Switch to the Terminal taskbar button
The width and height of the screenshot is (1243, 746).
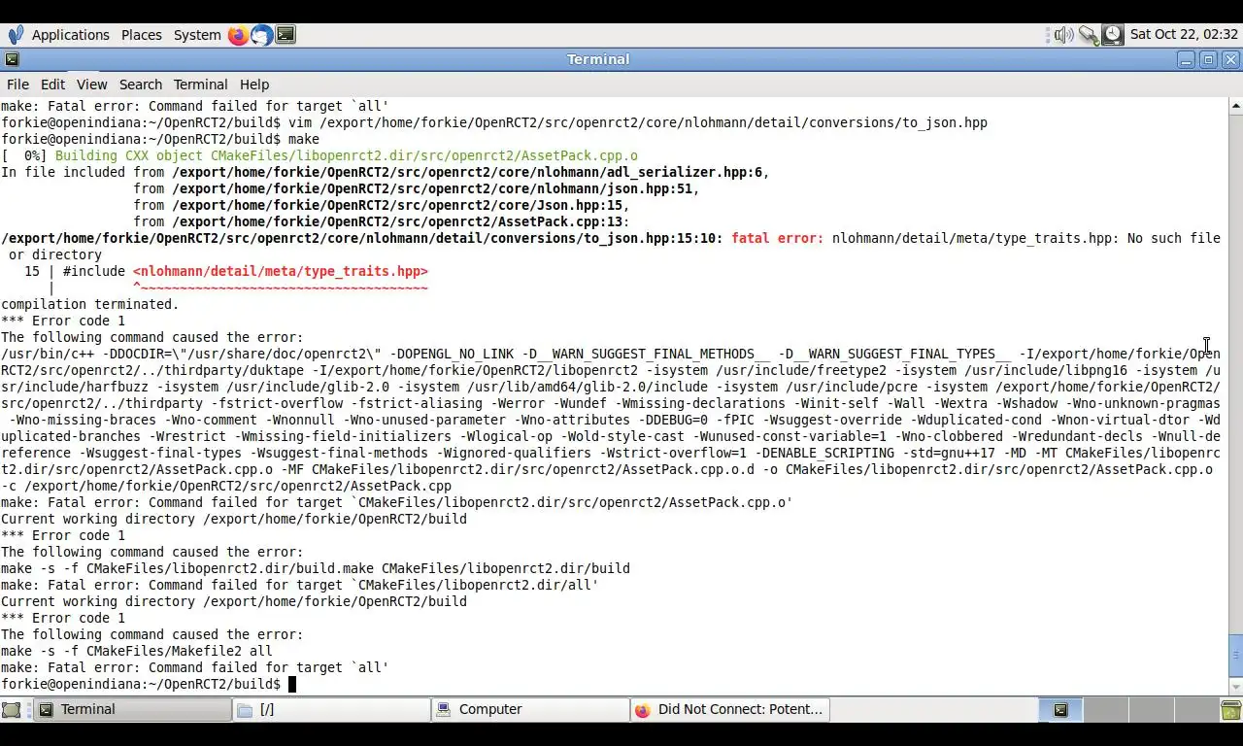coord(134,710)
